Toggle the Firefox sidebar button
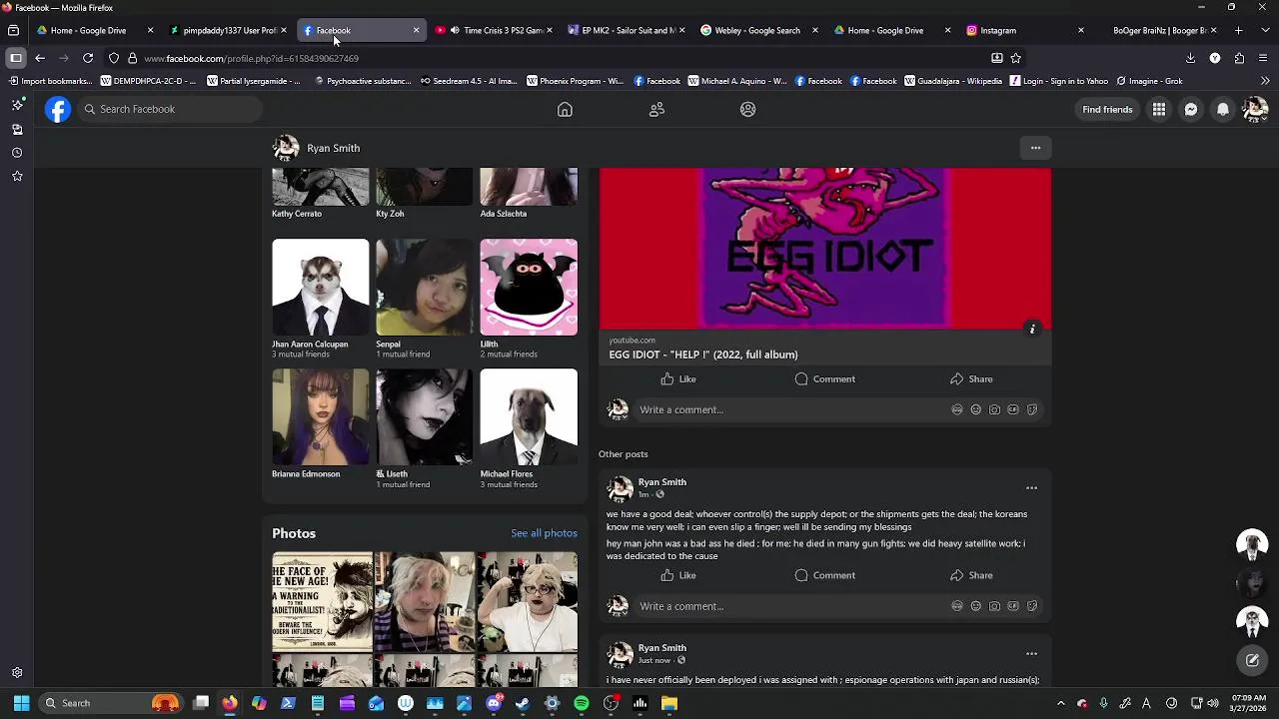The image size is (1279, 719). tap(16, 58)
